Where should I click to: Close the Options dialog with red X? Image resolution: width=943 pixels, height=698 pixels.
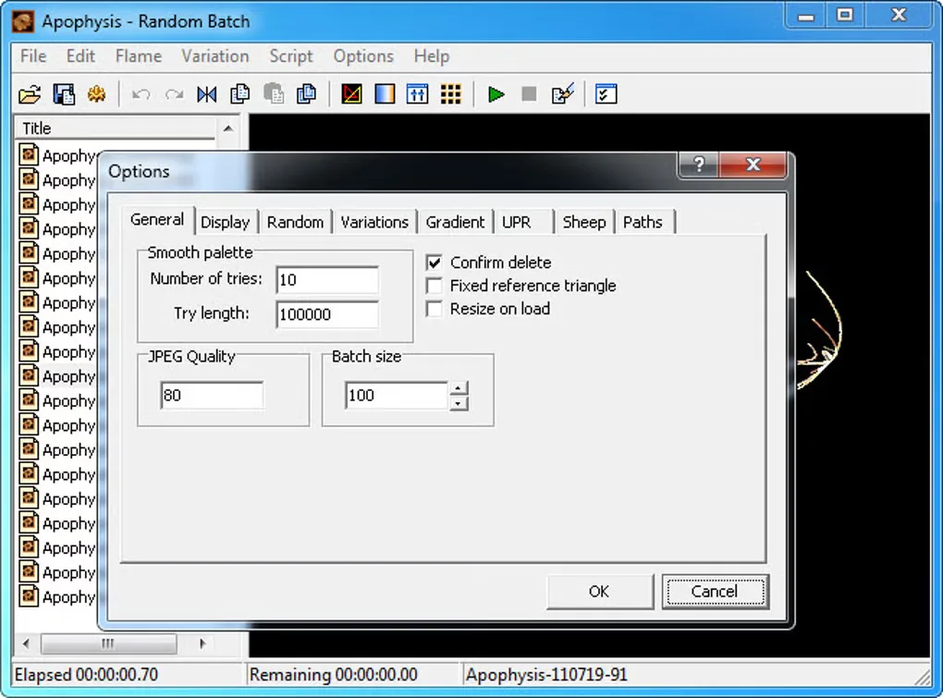(753, 165)
